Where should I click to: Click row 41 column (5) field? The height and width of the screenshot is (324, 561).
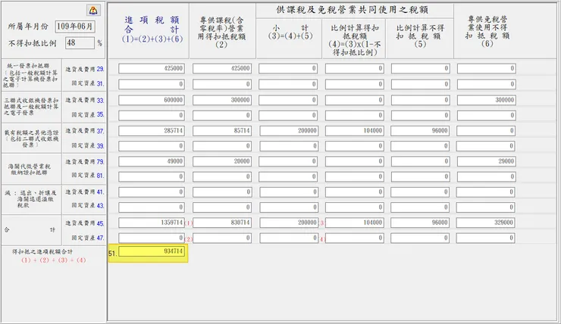pos(420,192)
